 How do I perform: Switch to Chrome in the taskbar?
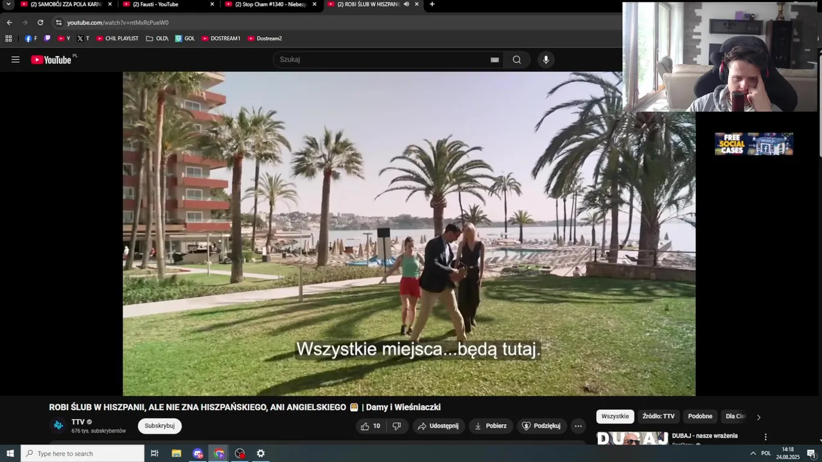point(219,454)
